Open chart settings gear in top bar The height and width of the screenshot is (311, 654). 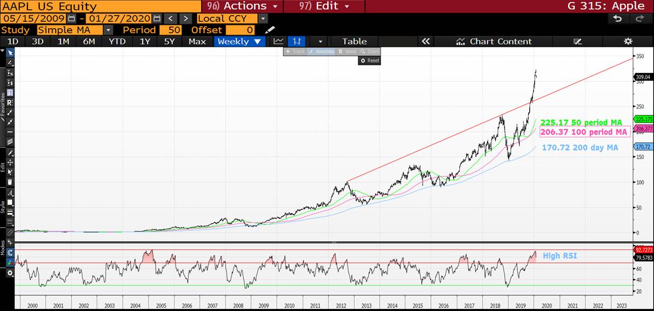(x=628, y=41)
